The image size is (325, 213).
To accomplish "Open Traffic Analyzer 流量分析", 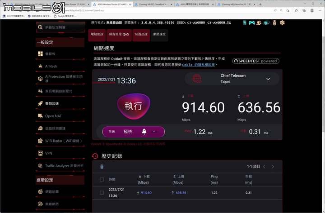I will (x=60, y=165).
